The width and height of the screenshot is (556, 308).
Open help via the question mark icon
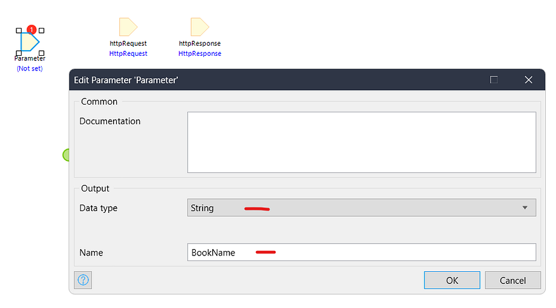[83, 279]
